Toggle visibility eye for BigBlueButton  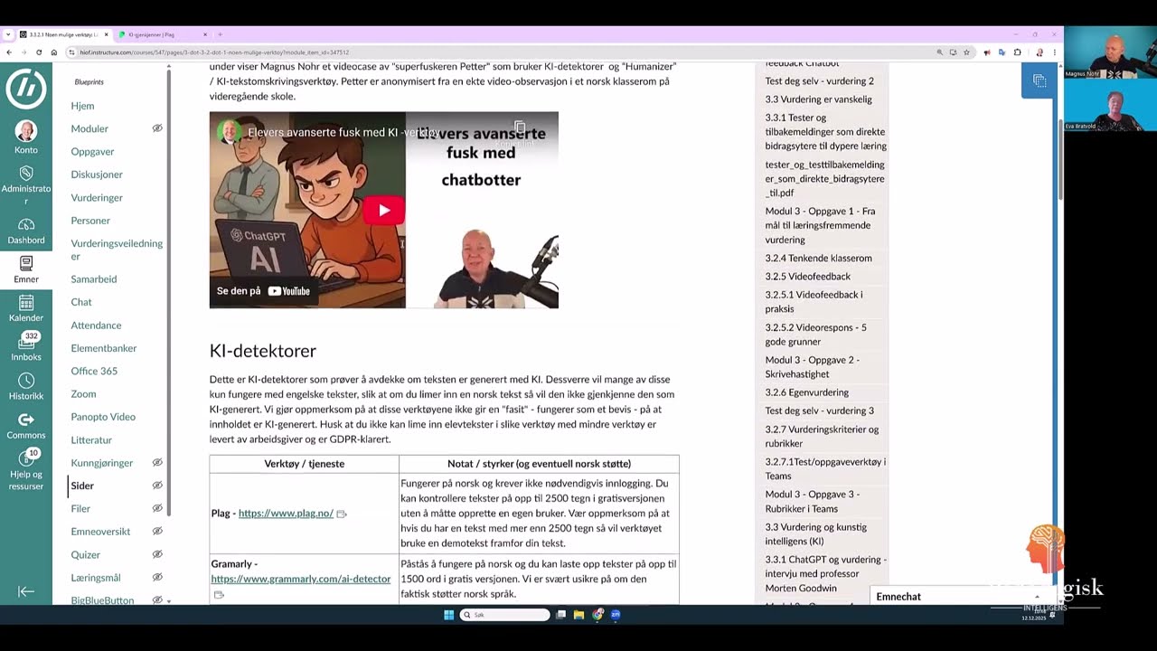tap(156, 599)
